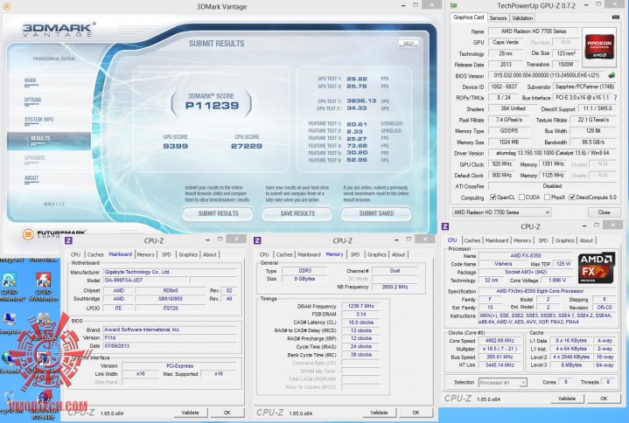629x423 pixels.
Task: Click the BIOS Version field in GPU-Z
Action: (547, 75)
